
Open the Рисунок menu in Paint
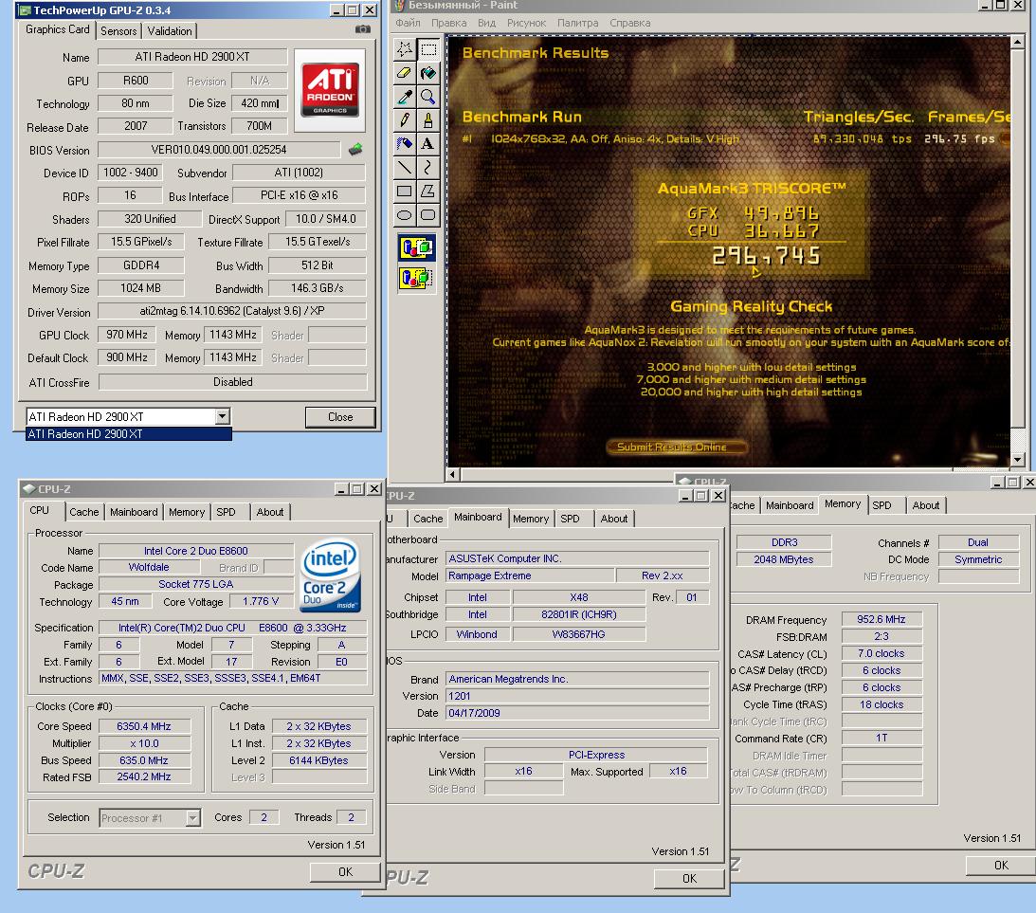(526, 23)
